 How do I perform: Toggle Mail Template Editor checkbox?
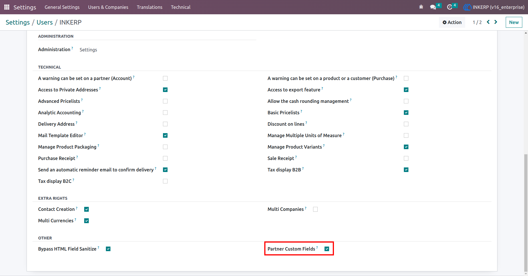(165, 135)
